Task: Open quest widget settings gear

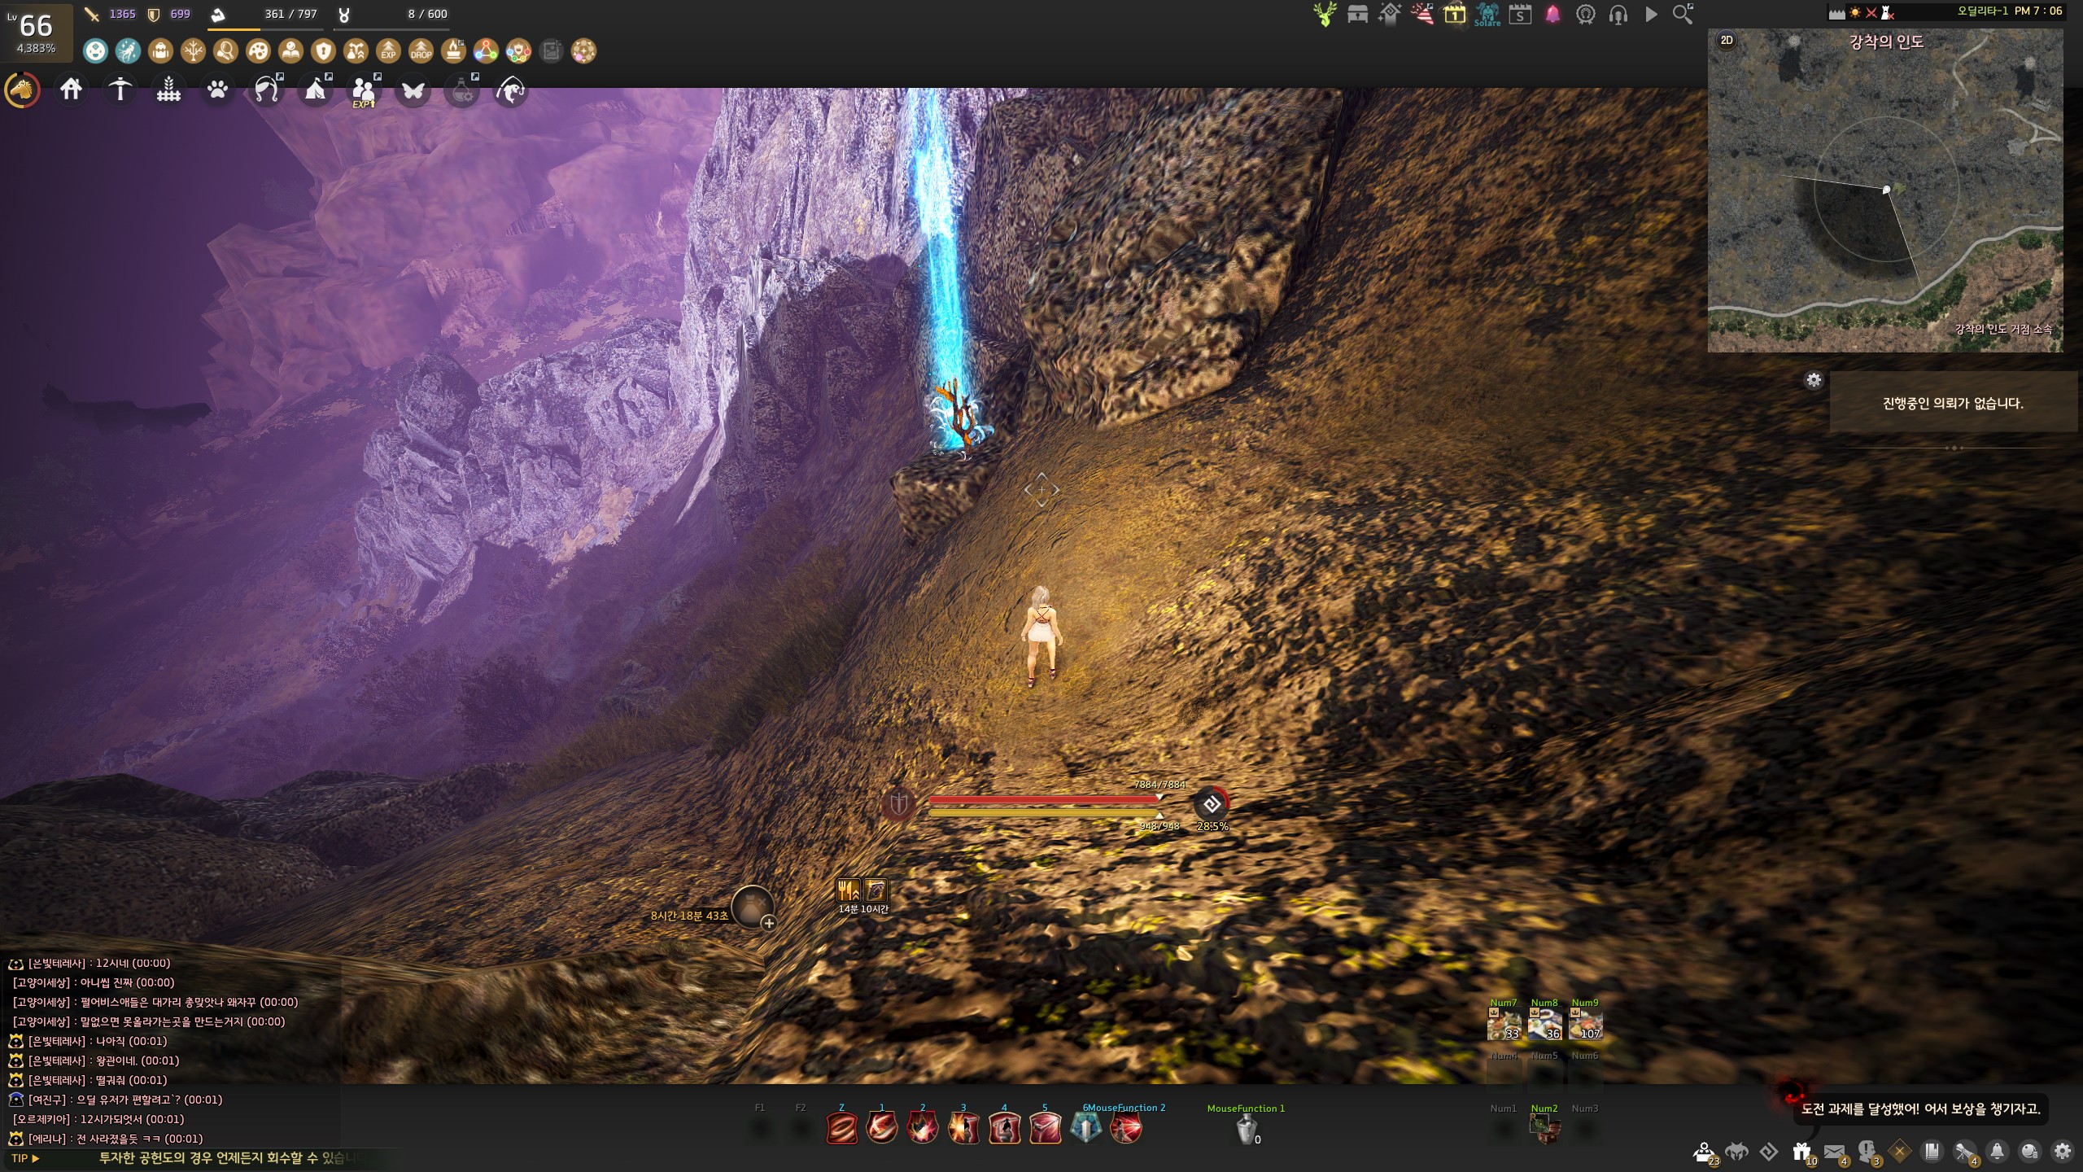Action: click(1814, 380)
